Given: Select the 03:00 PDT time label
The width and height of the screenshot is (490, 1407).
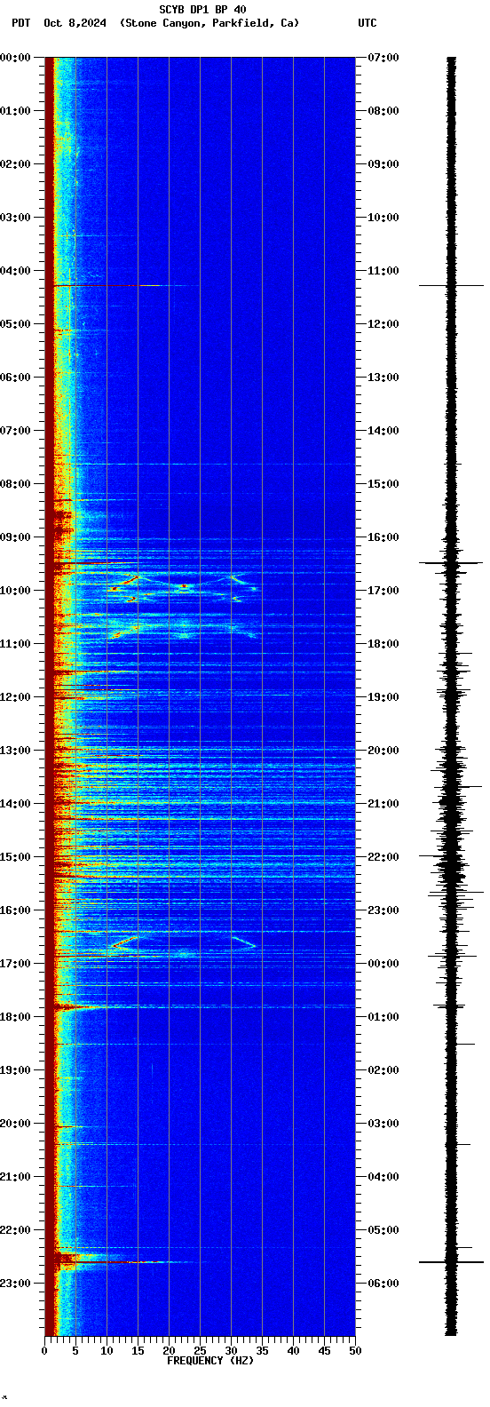Looking at the screenshot, I should click(x=16, y=218).
